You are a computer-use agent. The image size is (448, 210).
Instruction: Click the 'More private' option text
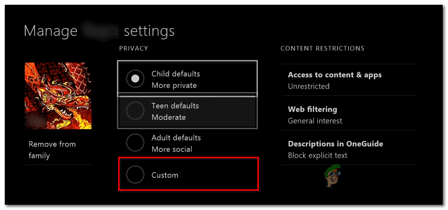click(x=174, y=86)
